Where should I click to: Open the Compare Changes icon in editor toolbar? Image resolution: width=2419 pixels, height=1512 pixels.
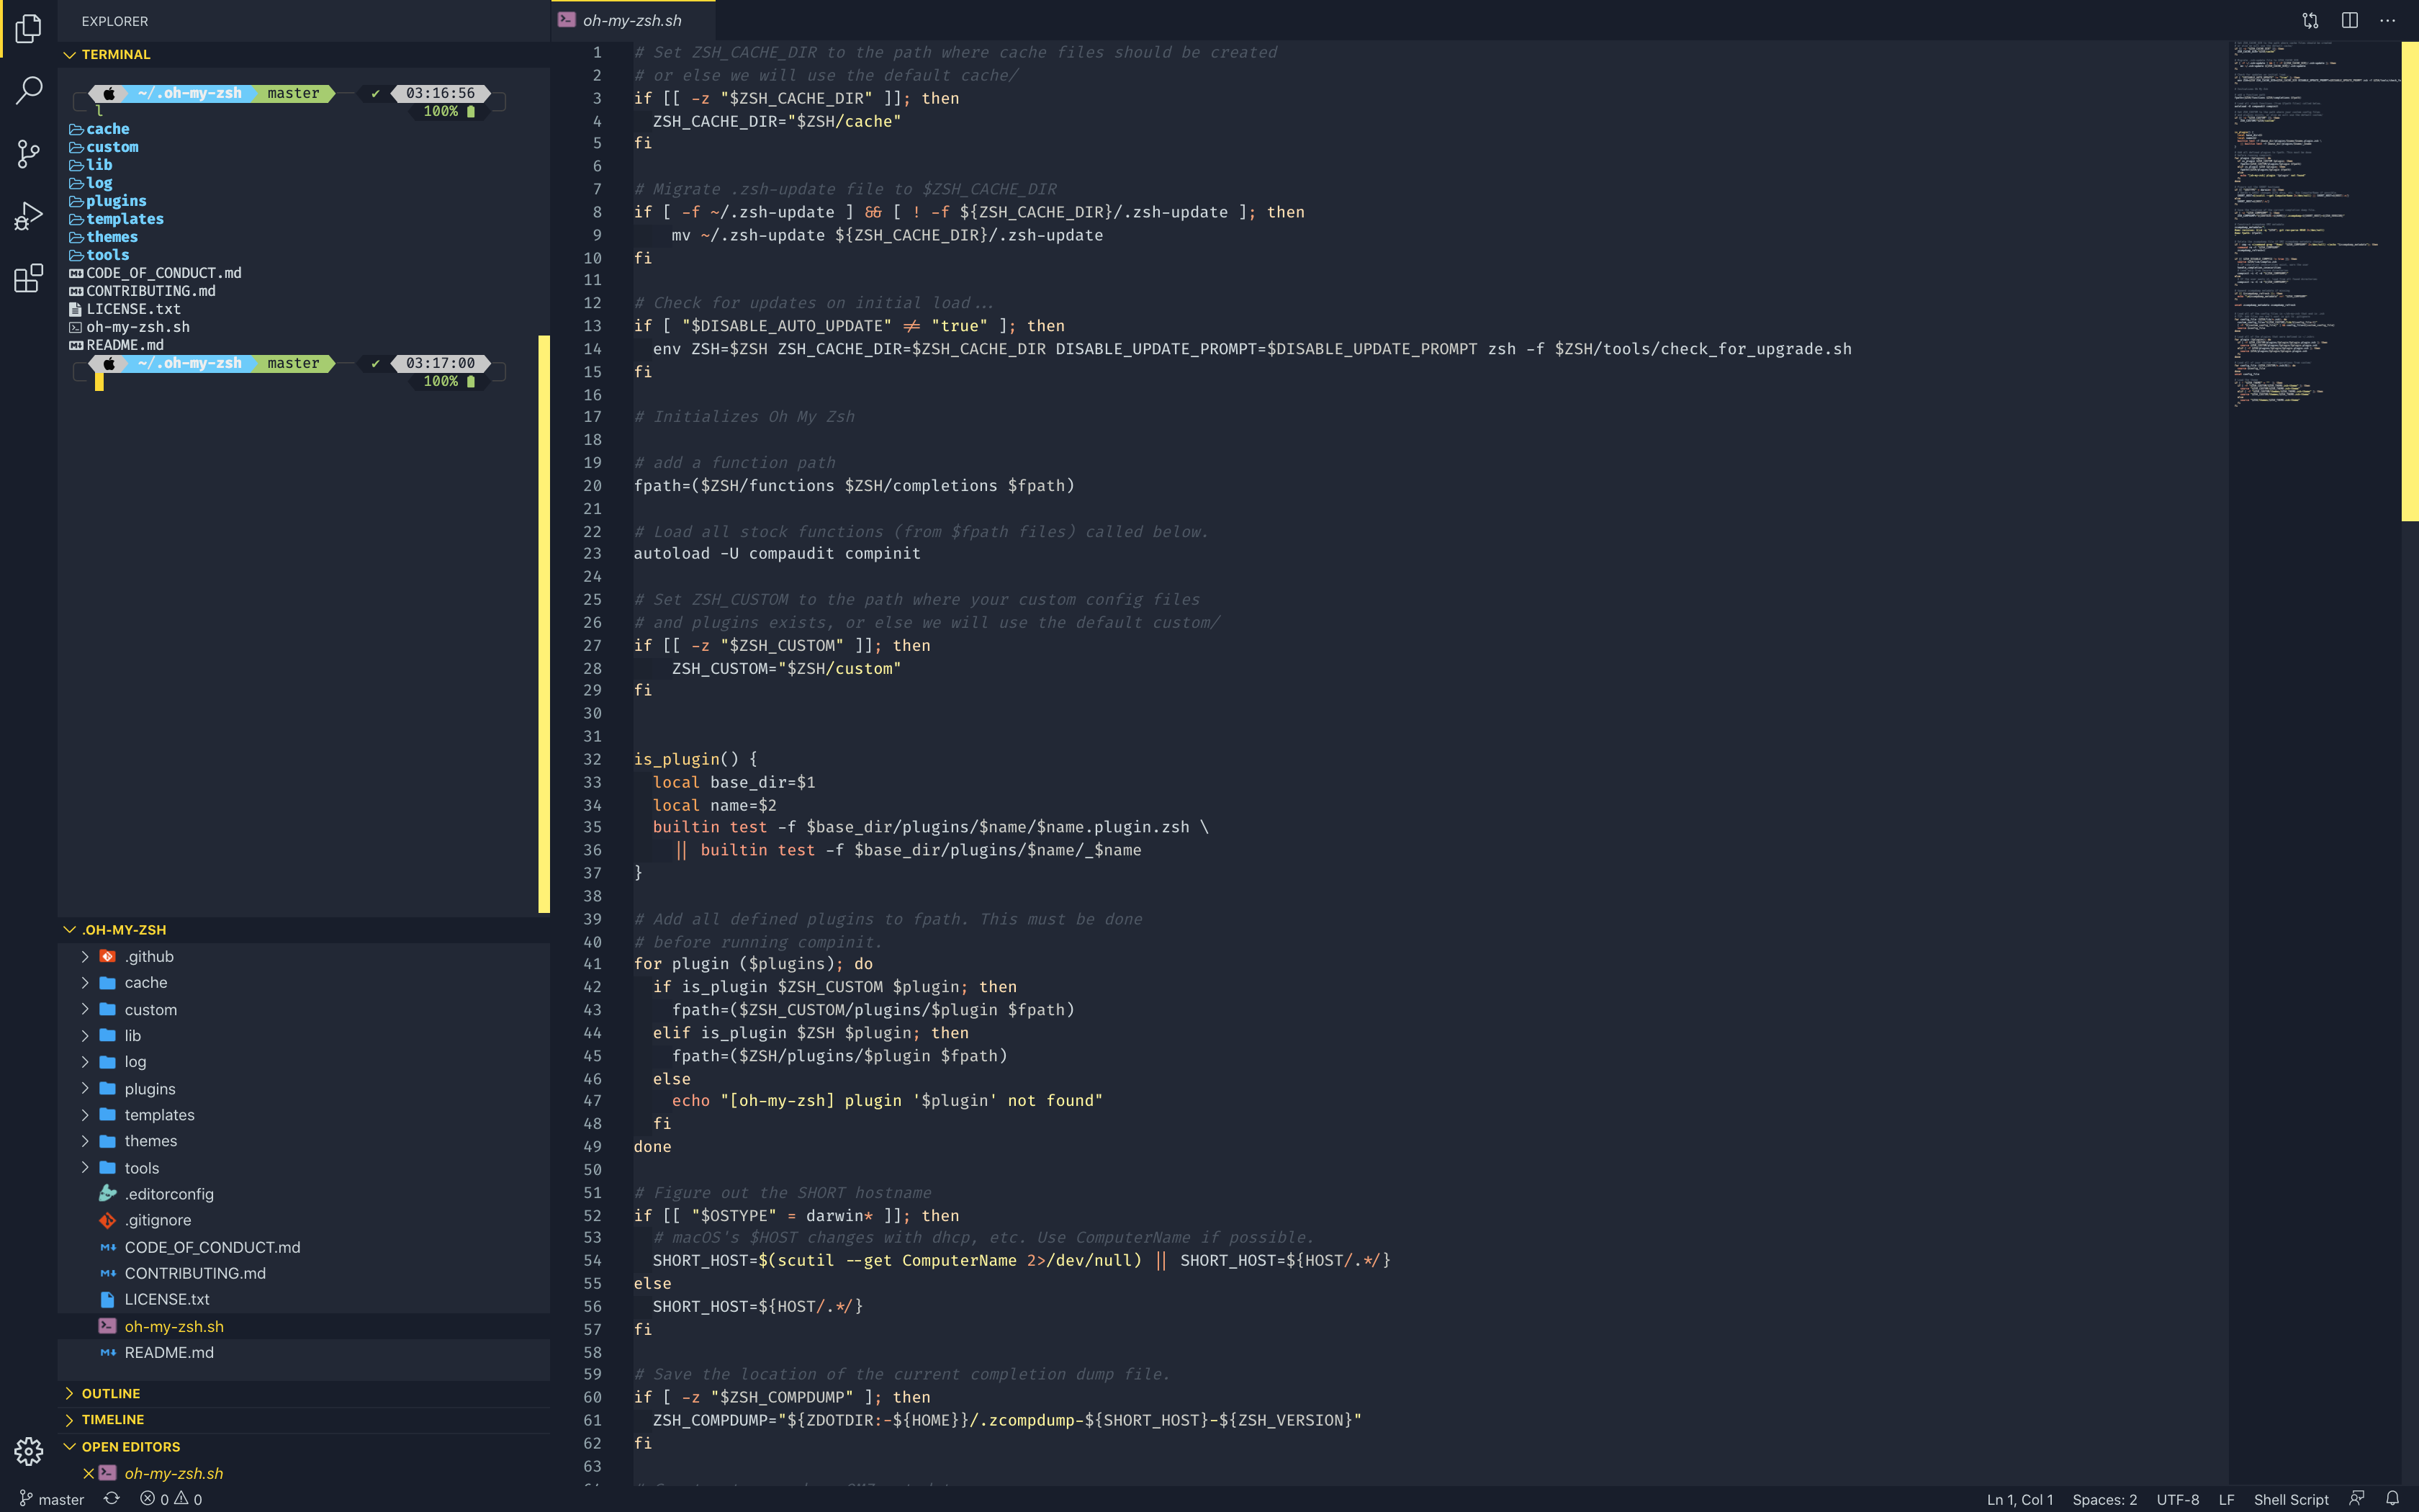click(2310, 20)
